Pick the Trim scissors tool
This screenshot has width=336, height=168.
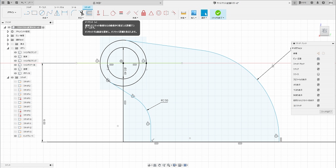click(82, 13)
